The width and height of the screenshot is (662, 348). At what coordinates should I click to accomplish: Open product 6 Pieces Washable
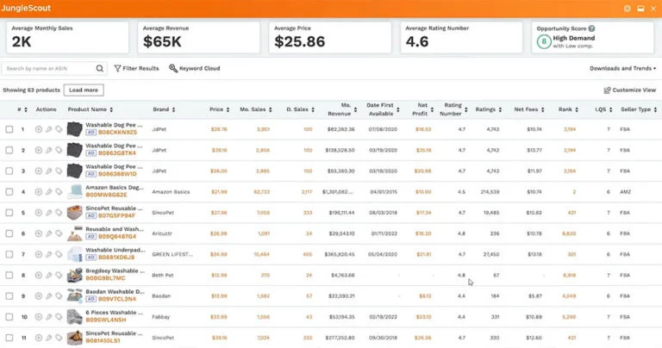pos(115,313)
